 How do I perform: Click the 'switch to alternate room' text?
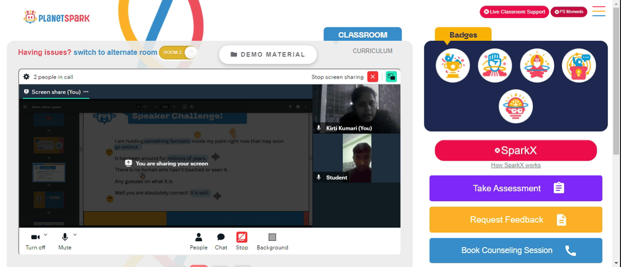click(x=116, y=52)
